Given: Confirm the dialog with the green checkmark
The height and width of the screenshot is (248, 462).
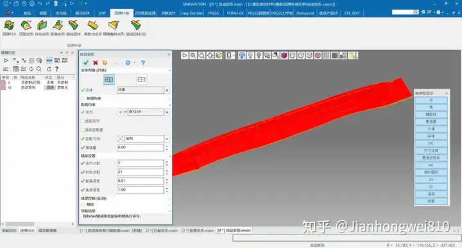Looking at the screenshot, I should pyautogui.click(x=86, y=62).
